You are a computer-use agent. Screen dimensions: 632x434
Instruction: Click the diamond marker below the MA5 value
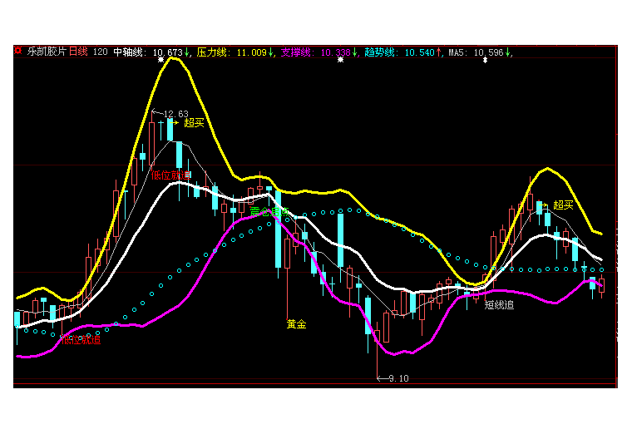coord(486,61)
